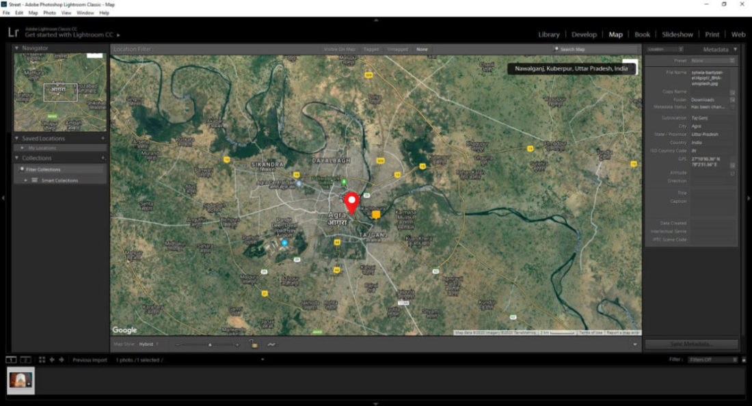The height and width of the screenshot is (406, 752).
Task: Switch to the Print module
Action: tap(712, 34)
